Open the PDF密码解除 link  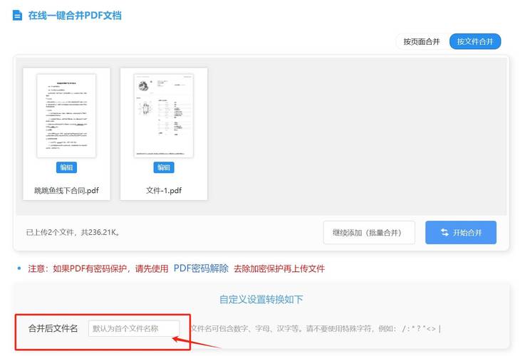click(x=201, y=268)
